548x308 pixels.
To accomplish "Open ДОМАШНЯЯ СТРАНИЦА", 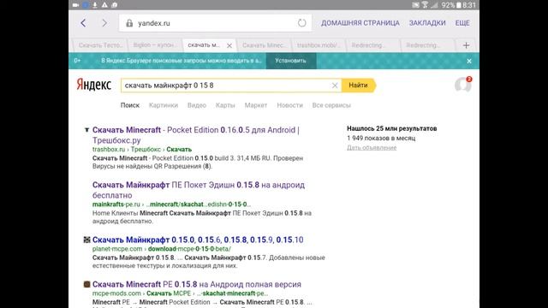I will pos(360,23).
